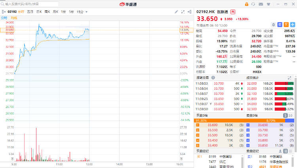The image size is (297, 168).
Task: Click bid level 1 price 33.600
Action: pyautogui.click(x=213, y=125)
